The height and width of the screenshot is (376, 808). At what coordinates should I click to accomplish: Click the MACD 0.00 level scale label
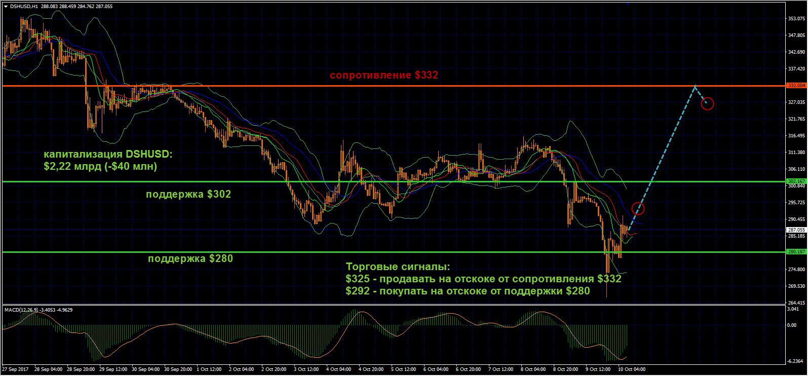[791, 325]
